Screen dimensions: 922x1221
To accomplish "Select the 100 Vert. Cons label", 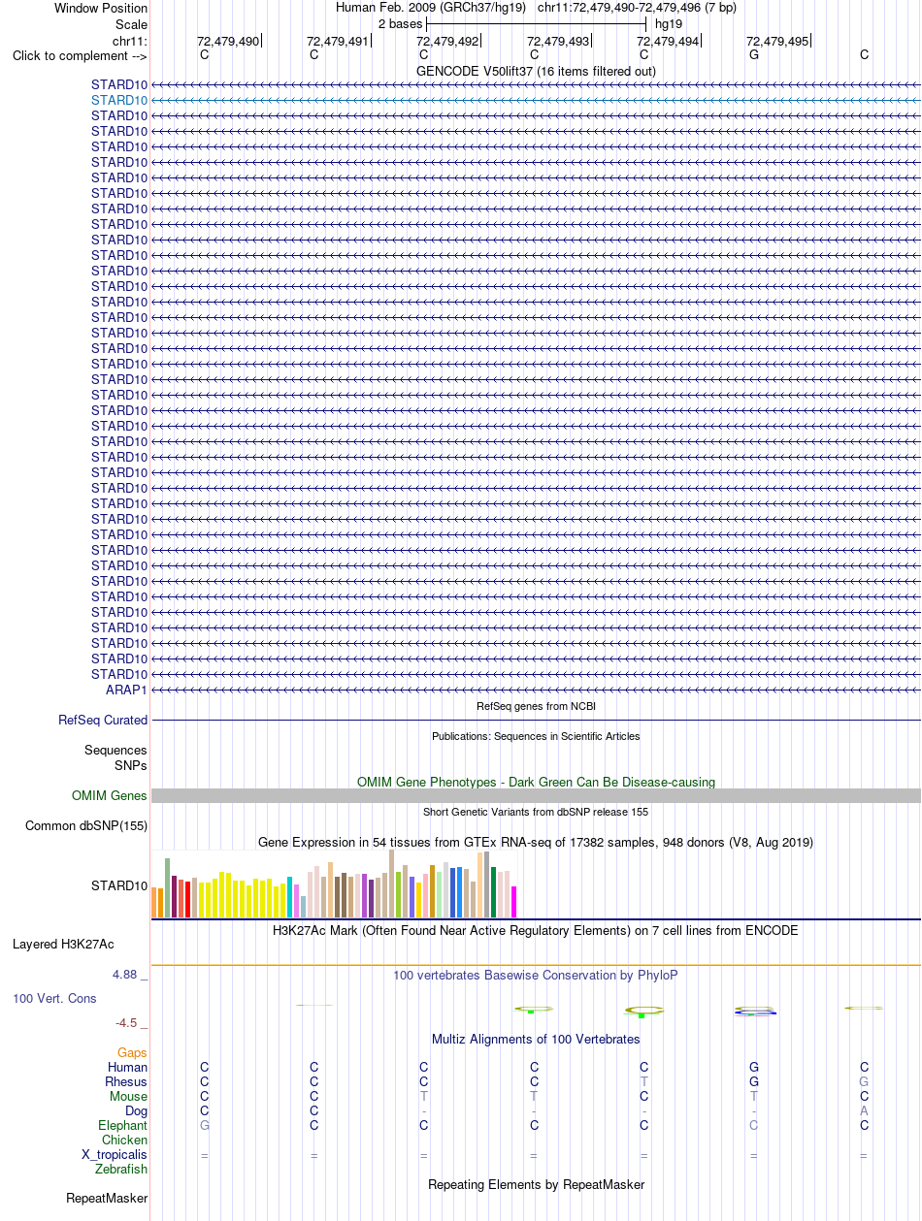I will (x=54, y=998).
